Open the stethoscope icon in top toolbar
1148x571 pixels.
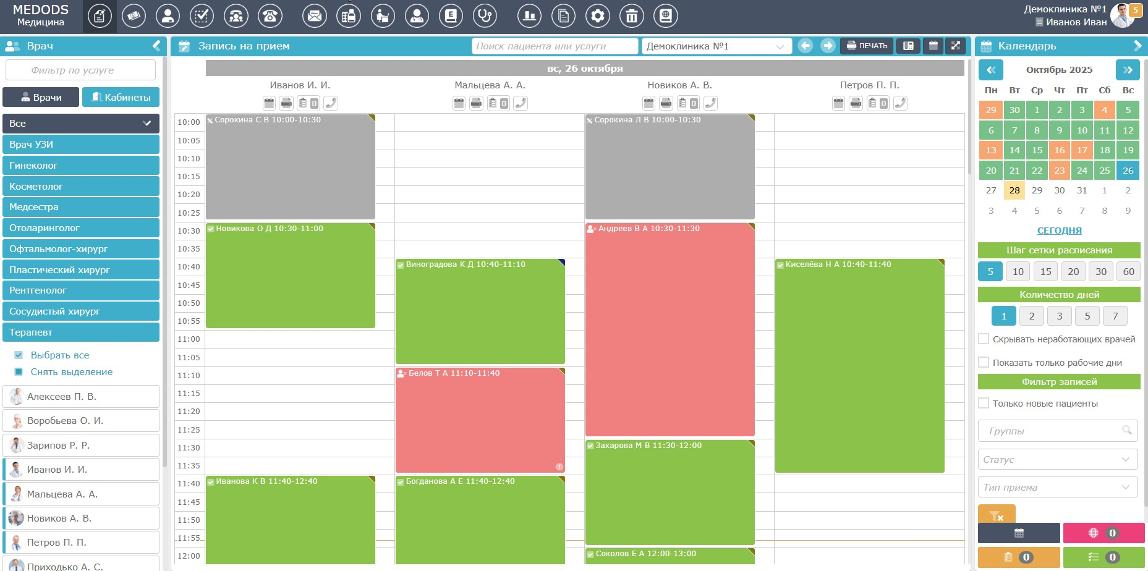click(x=485, y=16)
